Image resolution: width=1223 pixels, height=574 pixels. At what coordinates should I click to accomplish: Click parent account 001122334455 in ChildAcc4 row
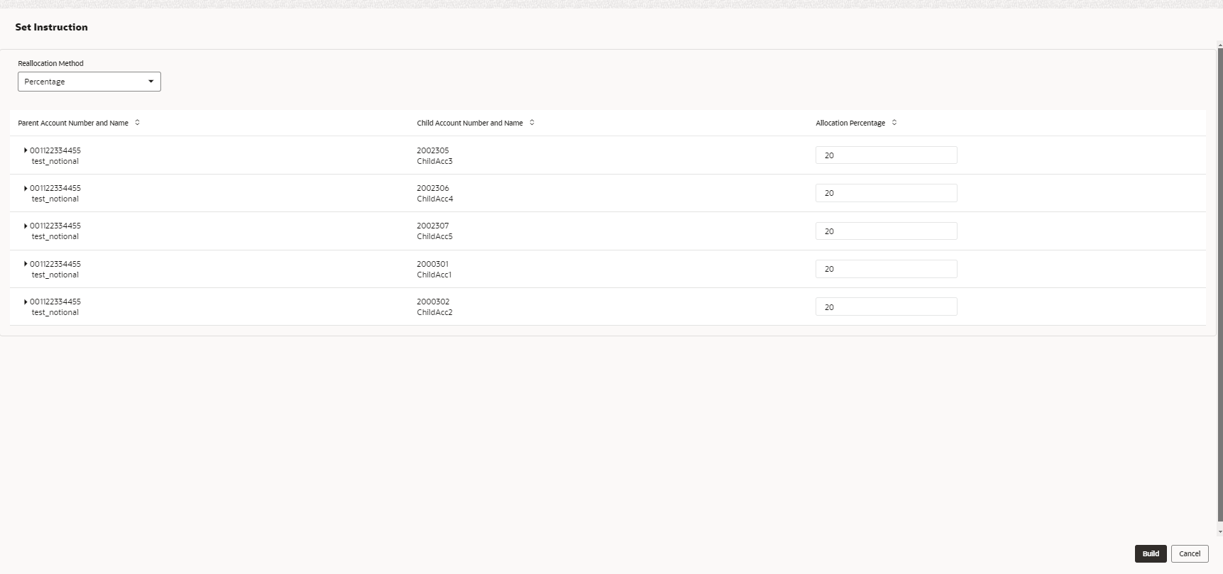[55, 188]
